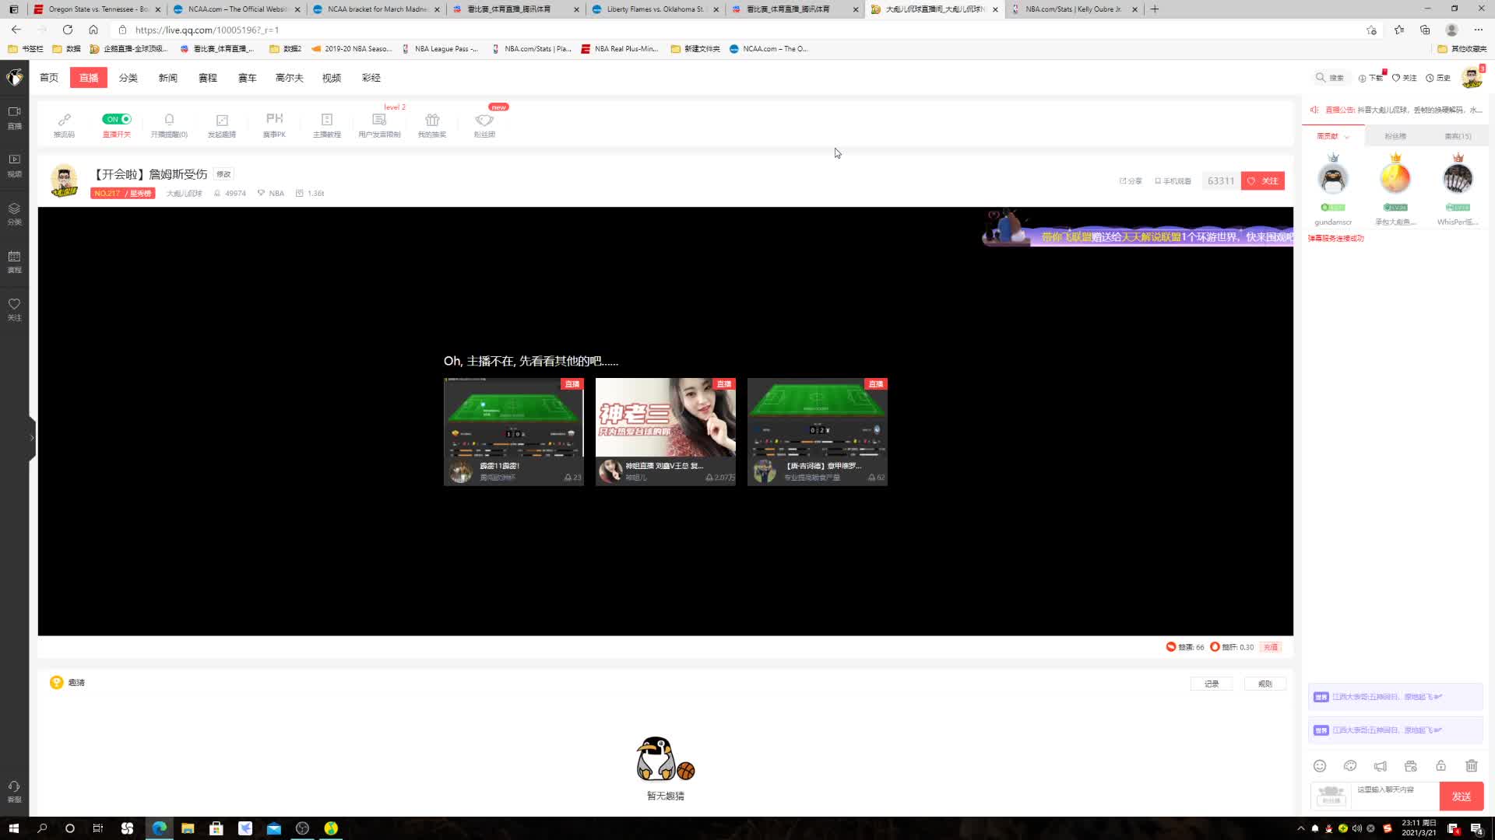The height and width of the screenshot is (840, 1495).
Task: Toggle the chat scroll lock padlock icon
Action: tap(1441, 766)
